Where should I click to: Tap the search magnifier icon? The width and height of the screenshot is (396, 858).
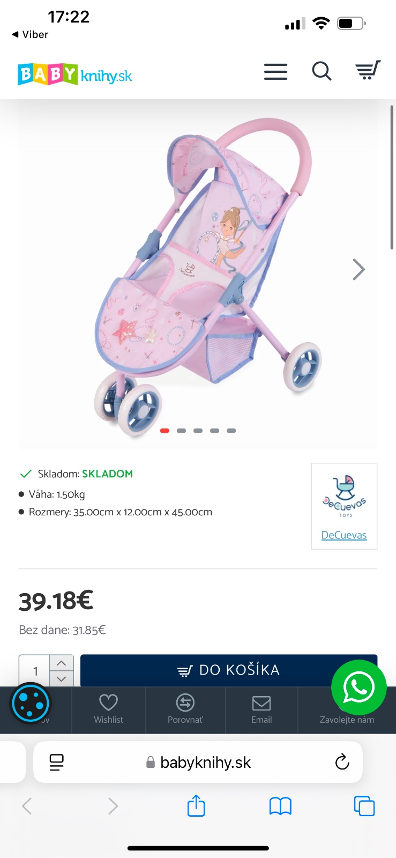pos(322,71)
